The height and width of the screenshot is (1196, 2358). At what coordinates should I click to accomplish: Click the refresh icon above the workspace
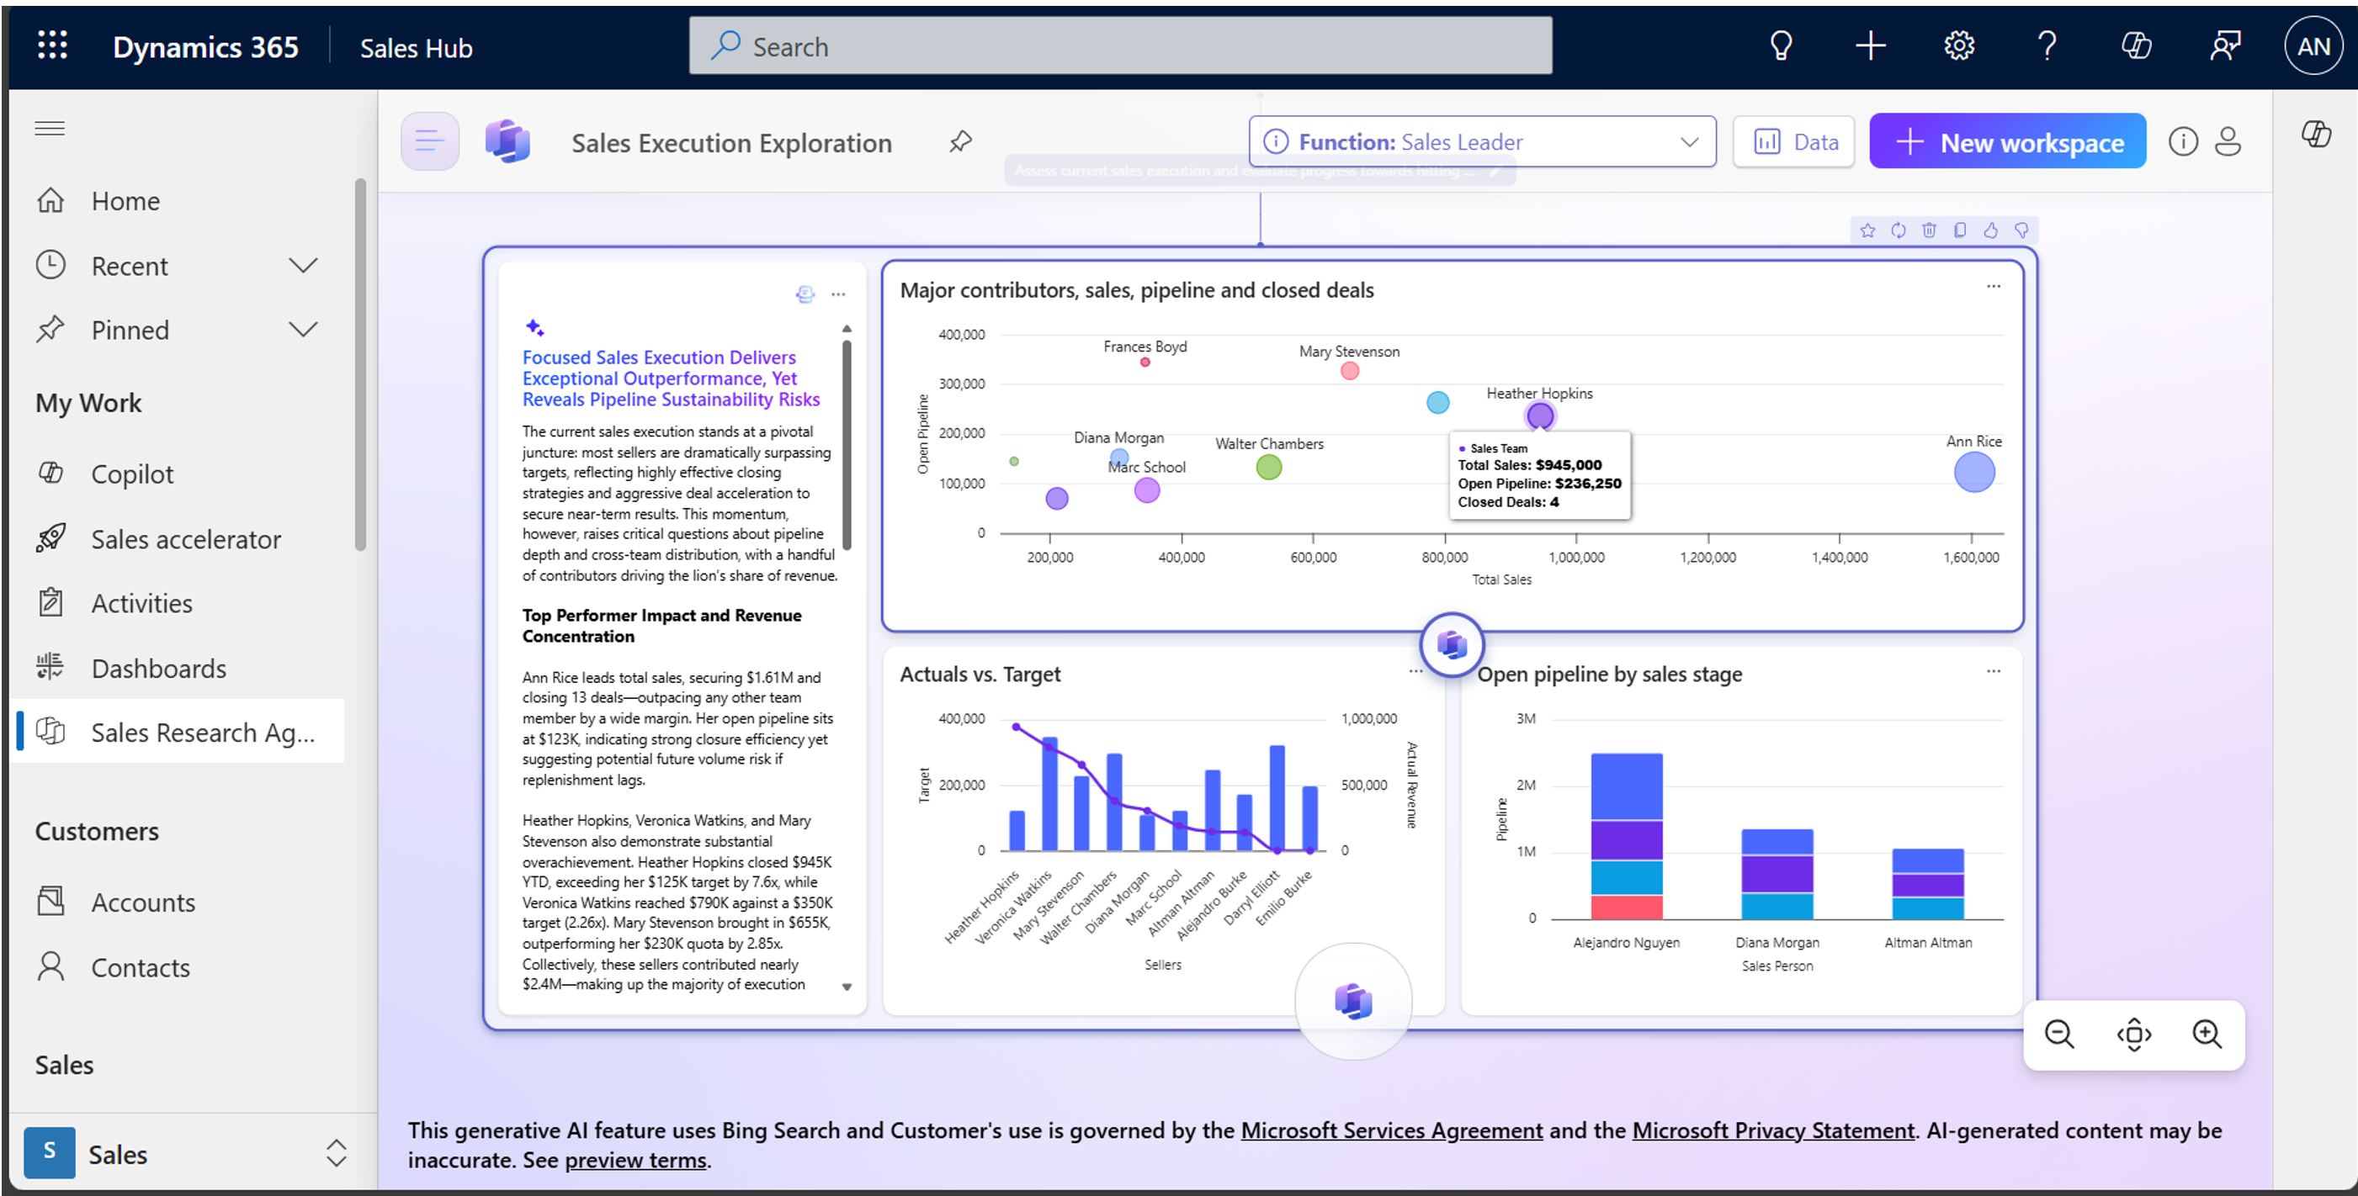pos(1899,230)
